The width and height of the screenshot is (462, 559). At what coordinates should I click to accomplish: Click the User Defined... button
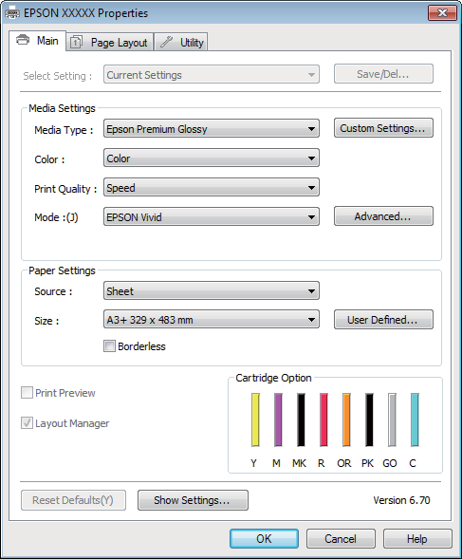point(383,320)
